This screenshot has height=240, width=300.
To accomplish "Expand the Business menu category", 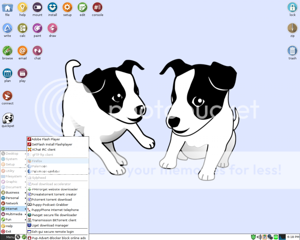I will pyautogui.click(x=13, y=193).
